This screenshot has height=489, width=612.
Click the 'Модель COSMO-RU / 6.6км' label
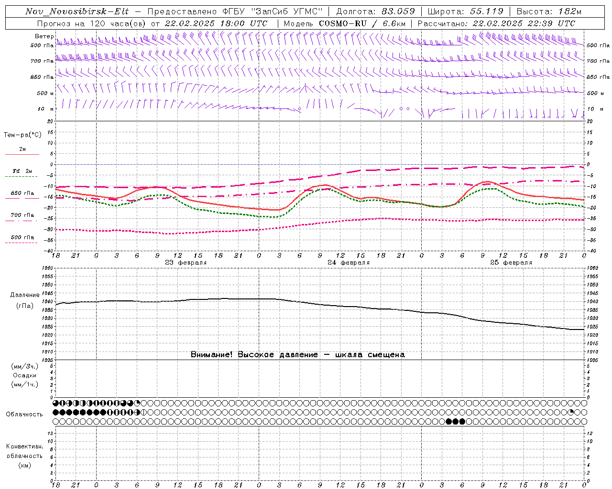[344, 23]
